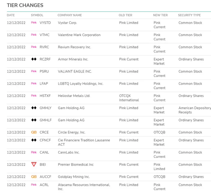Select the Heliostar Metals Ltd. company name
Screen dimensions: 211x193
74,96
